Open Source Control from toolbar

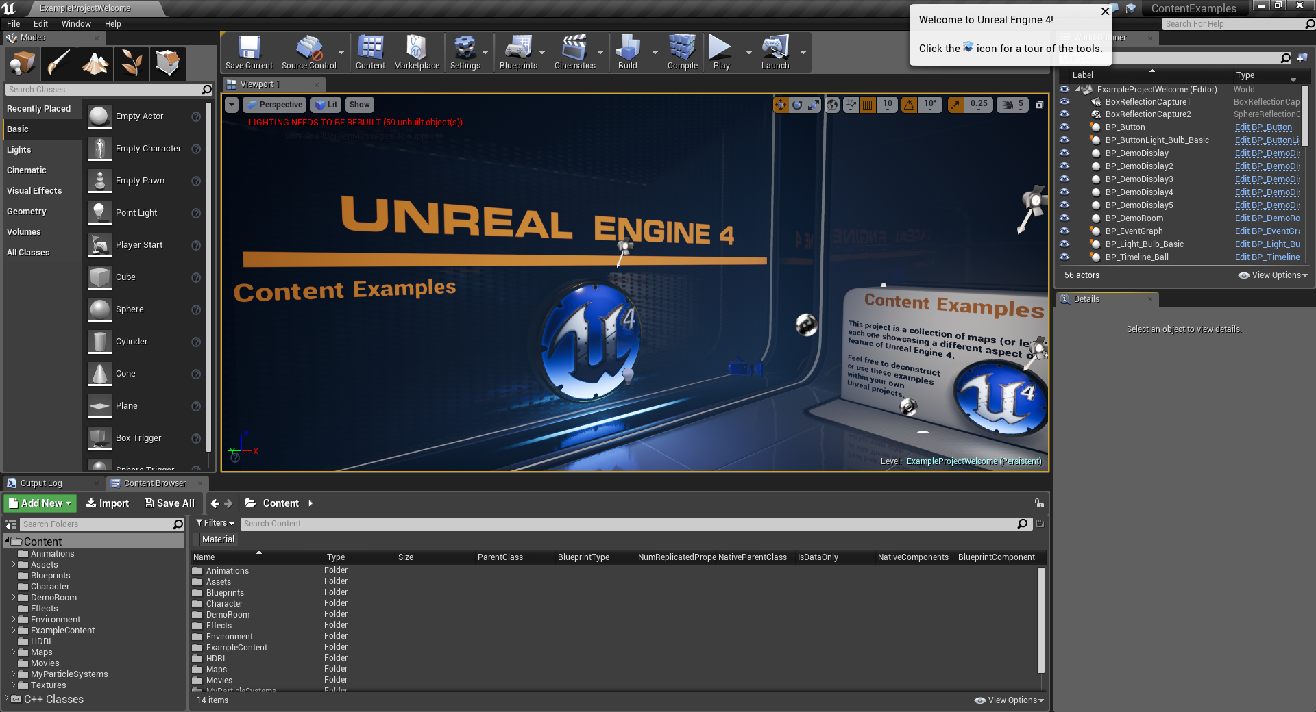[x=309, y=52]
